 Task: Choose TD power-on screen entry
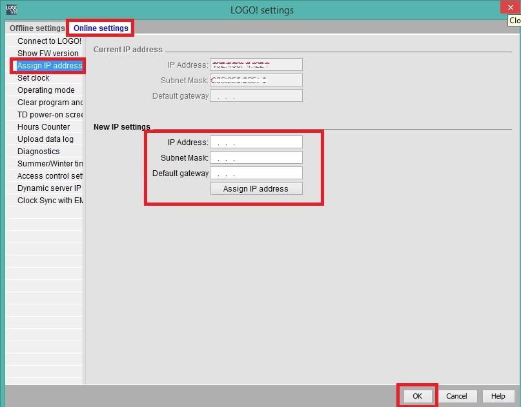tap(50, 115)
